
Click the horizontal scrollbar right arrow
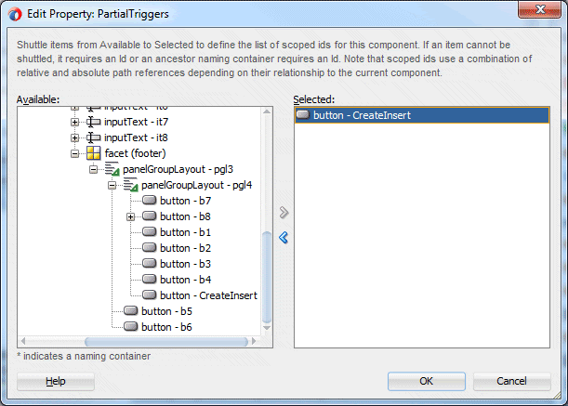(x=254, y=341)
